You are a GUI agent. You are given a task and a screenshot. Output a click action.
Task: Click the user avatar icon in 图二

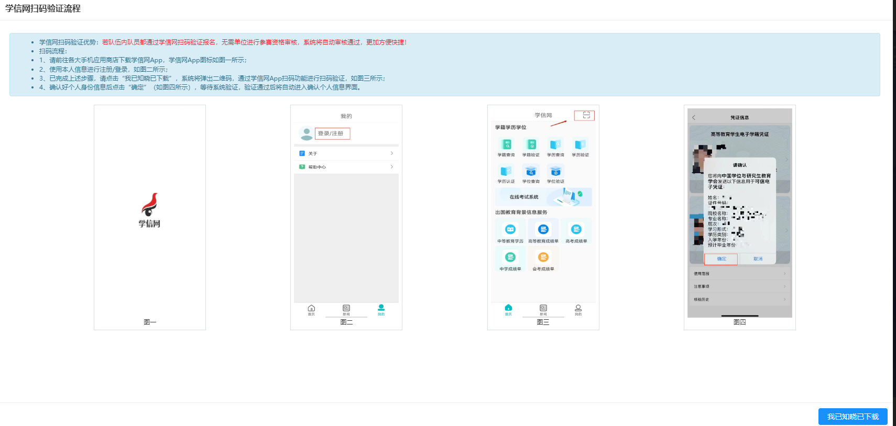tap(306, 133)
